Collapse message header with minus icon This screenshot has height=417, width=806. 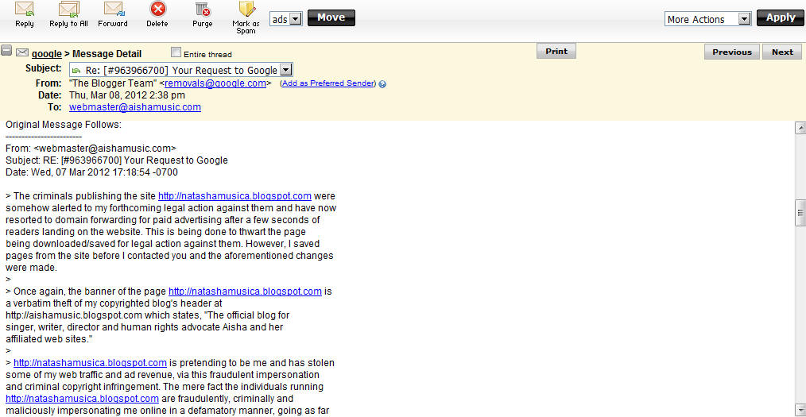(6, 51)
